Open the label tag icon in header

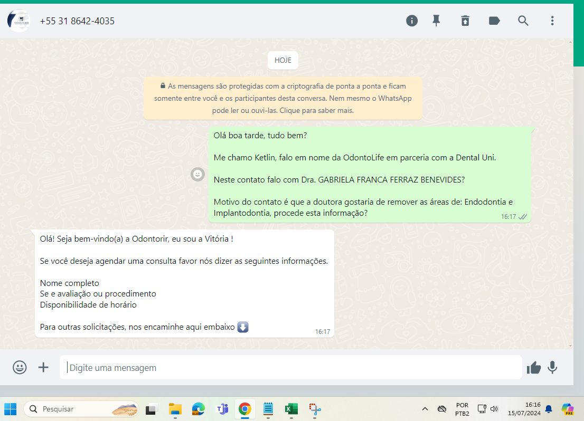point(494,21)
